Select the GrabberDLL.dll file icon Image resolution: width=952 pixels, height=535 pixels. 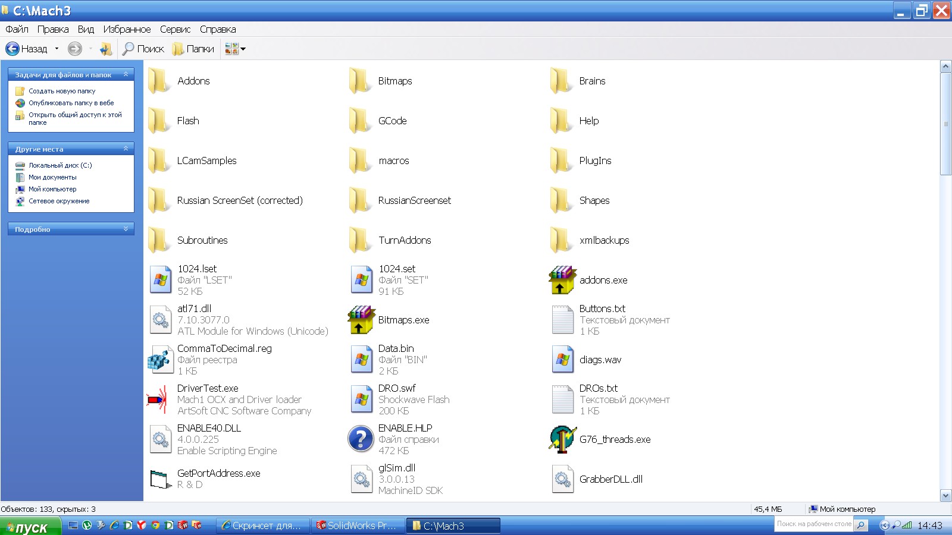pyautogui.click(x=562, y=479)
